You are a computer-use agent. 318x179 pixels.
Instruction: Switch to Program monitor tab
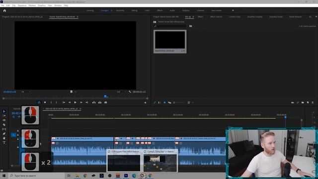pyautogui.click(x=22, y=17)
